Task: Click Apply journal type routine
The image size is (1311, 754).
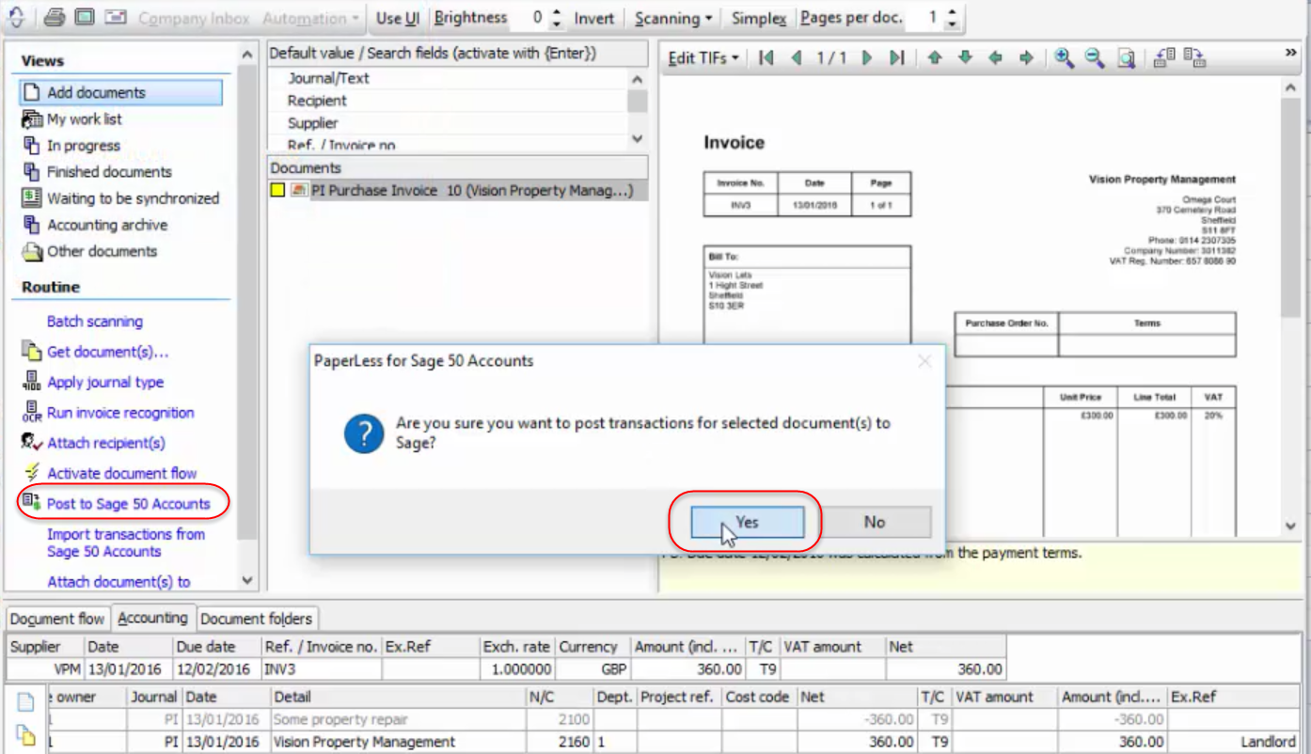Action: click(105, 382)
